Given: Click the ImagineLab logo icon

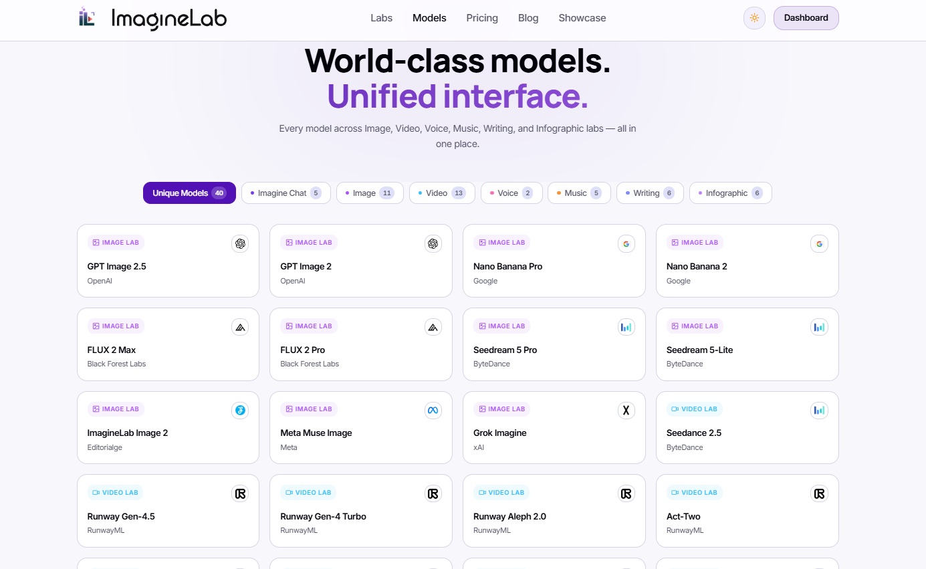Looking at the screenshot, I should 87,17.
